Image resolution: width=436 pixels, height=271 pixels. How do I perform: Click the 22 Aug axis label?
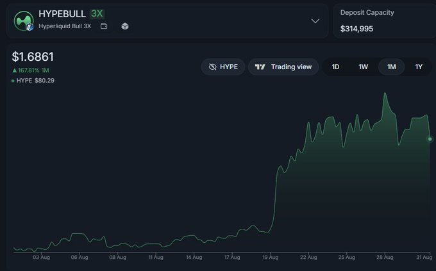coord(308,258)
